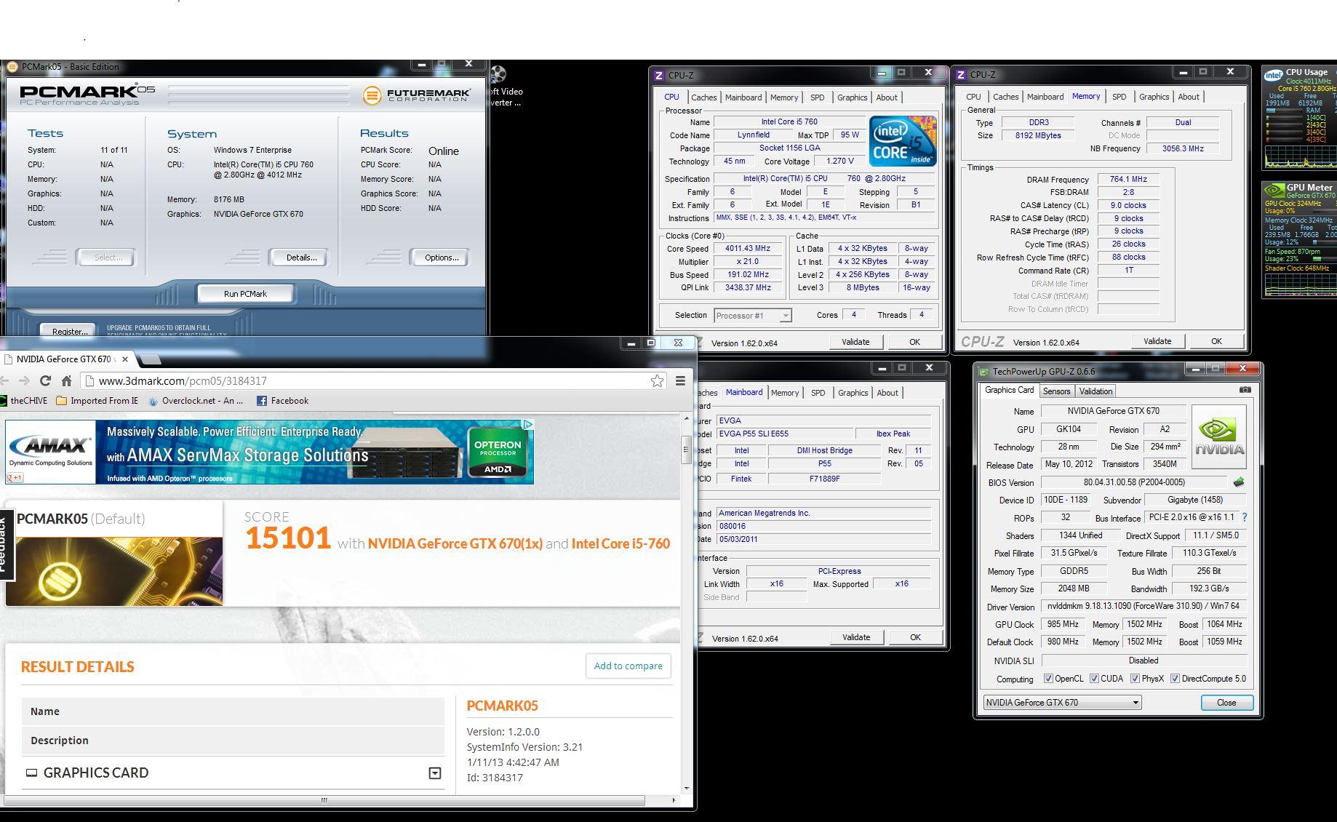
Task: Reload the 3dmark page
Action: coord(45,380)
